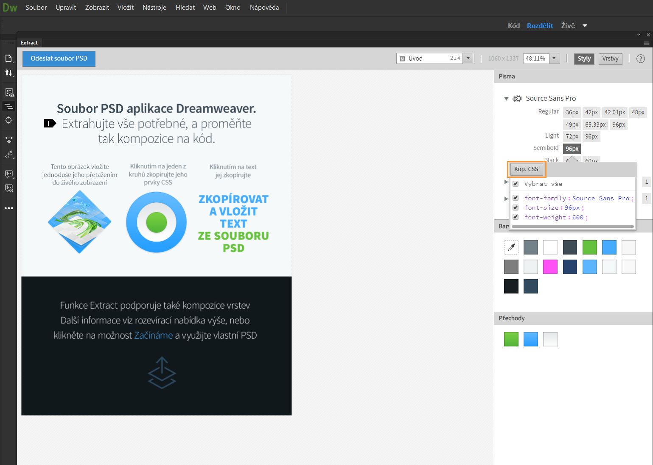Click the Kop. CSS button

[x=526, y=169]
